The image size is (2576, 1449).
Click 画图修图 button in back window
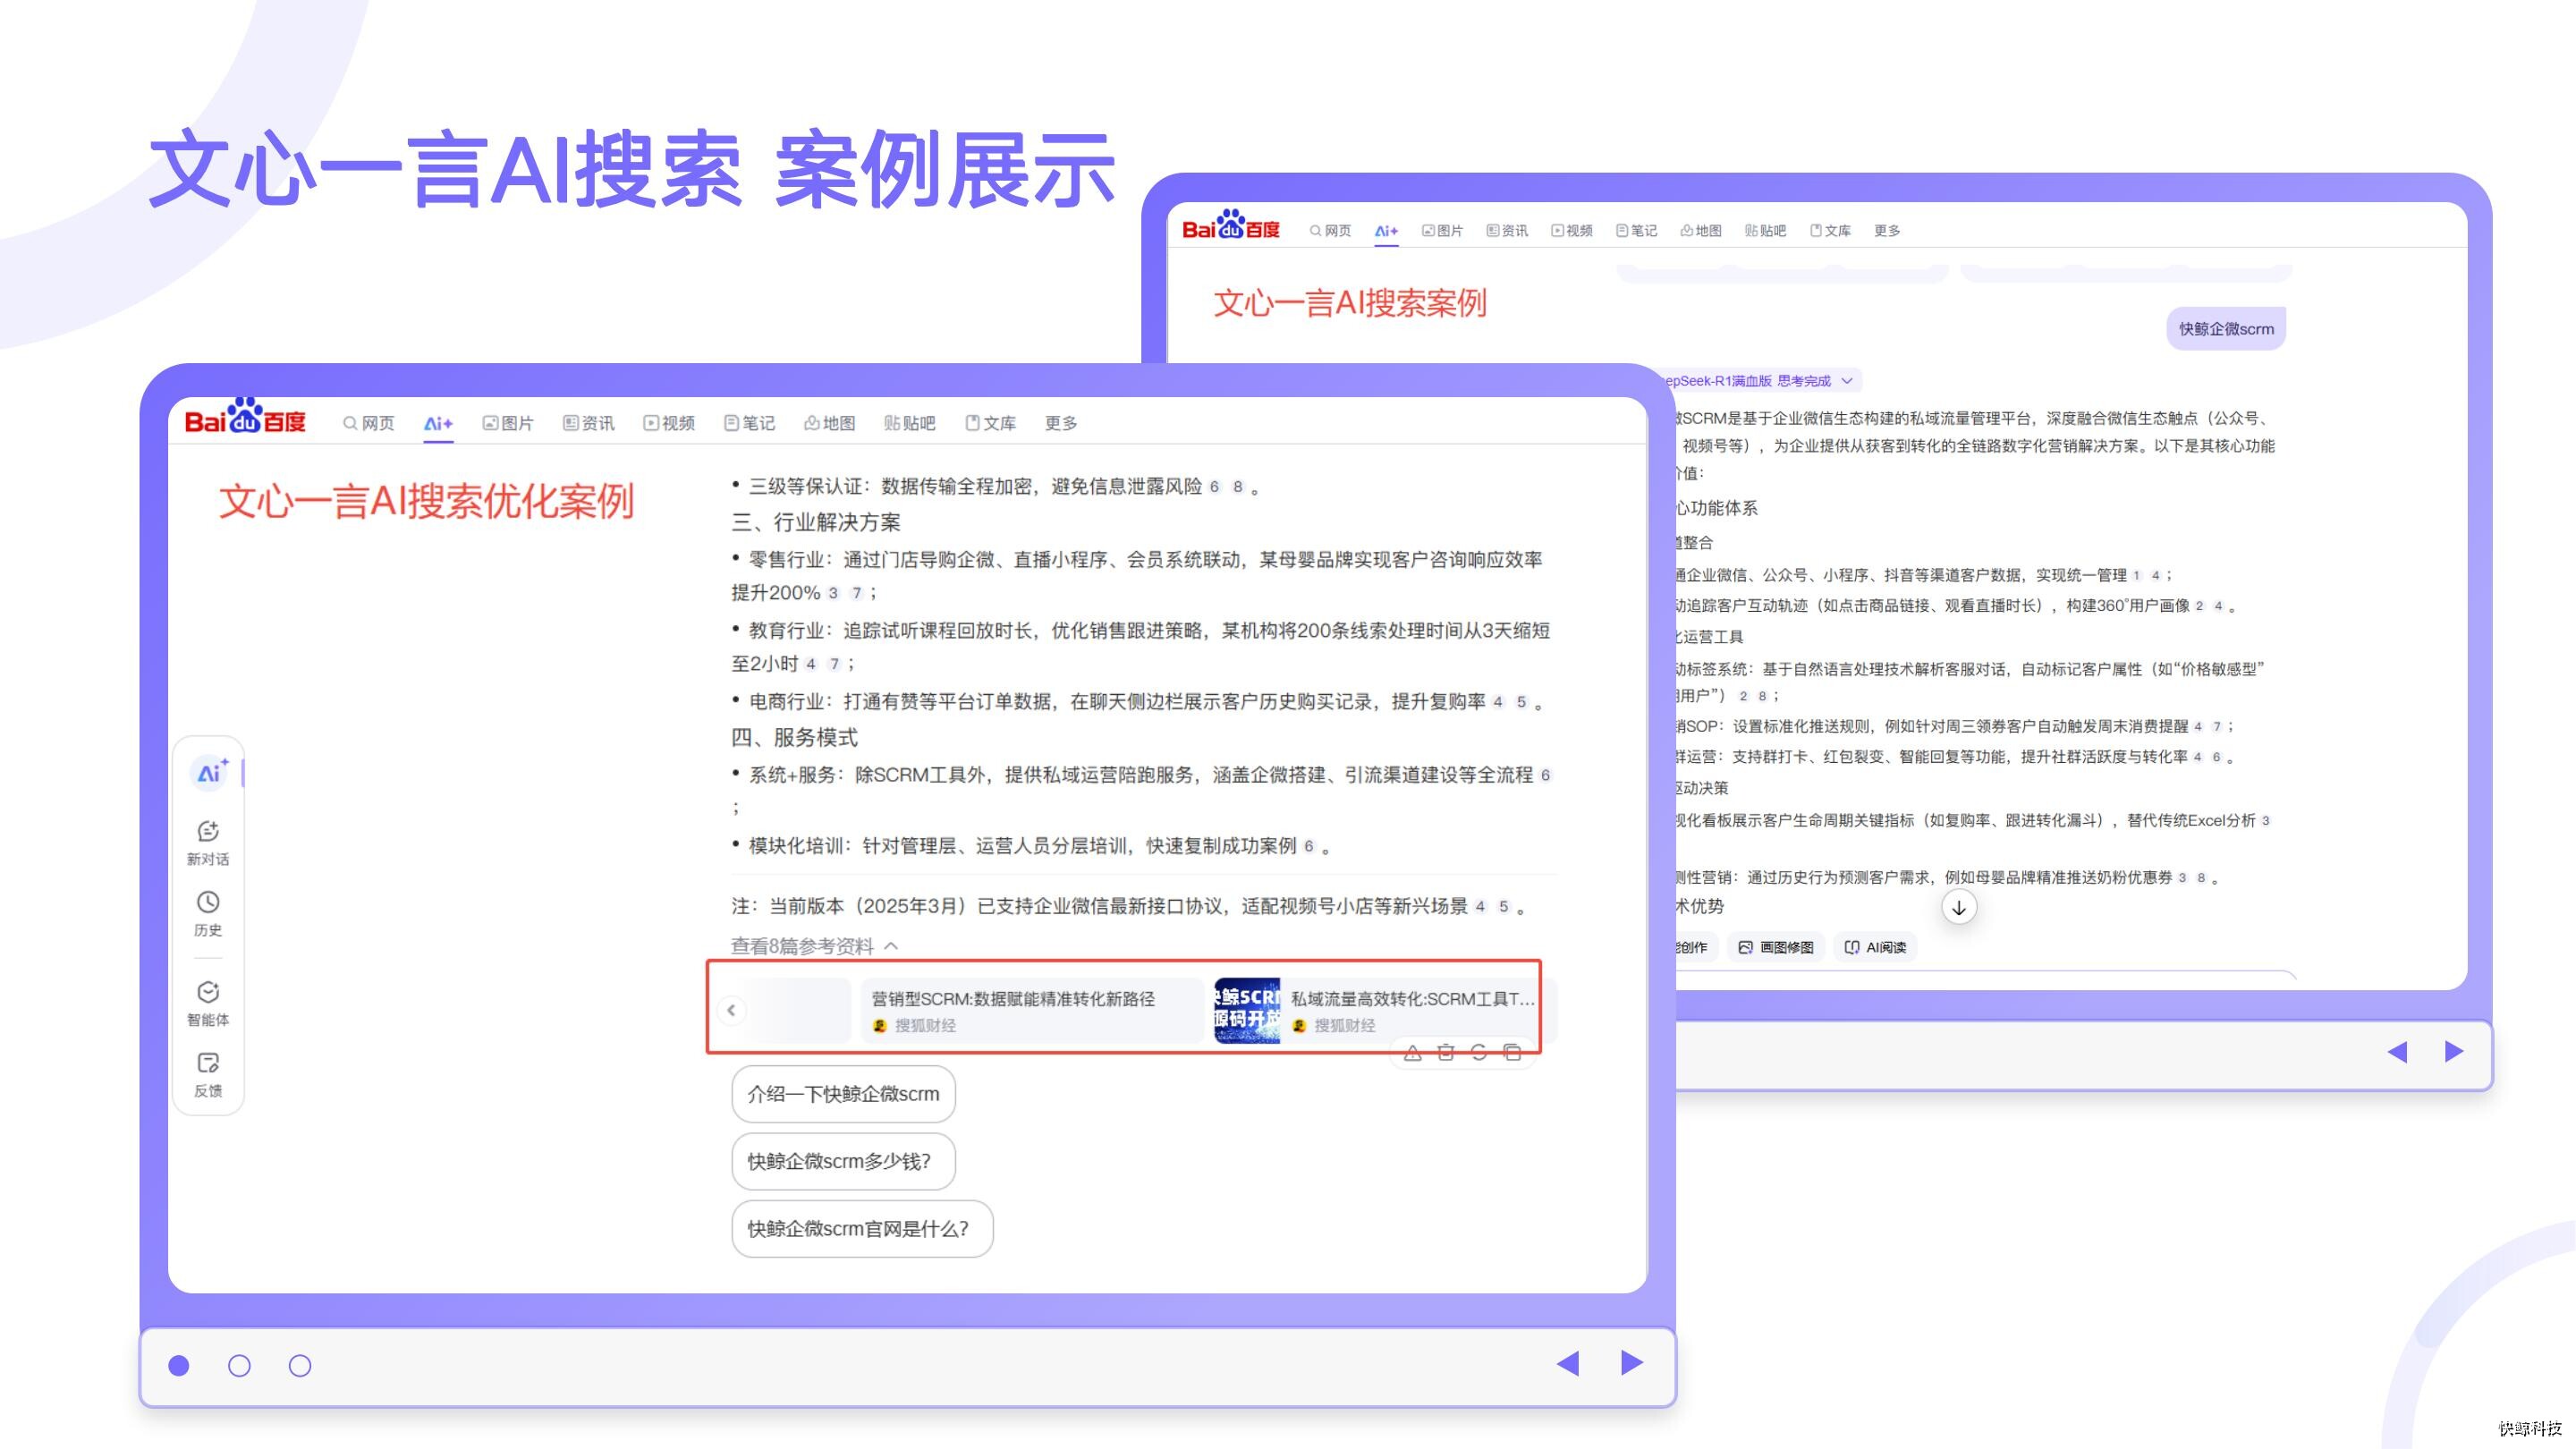tap(1776, 947)
